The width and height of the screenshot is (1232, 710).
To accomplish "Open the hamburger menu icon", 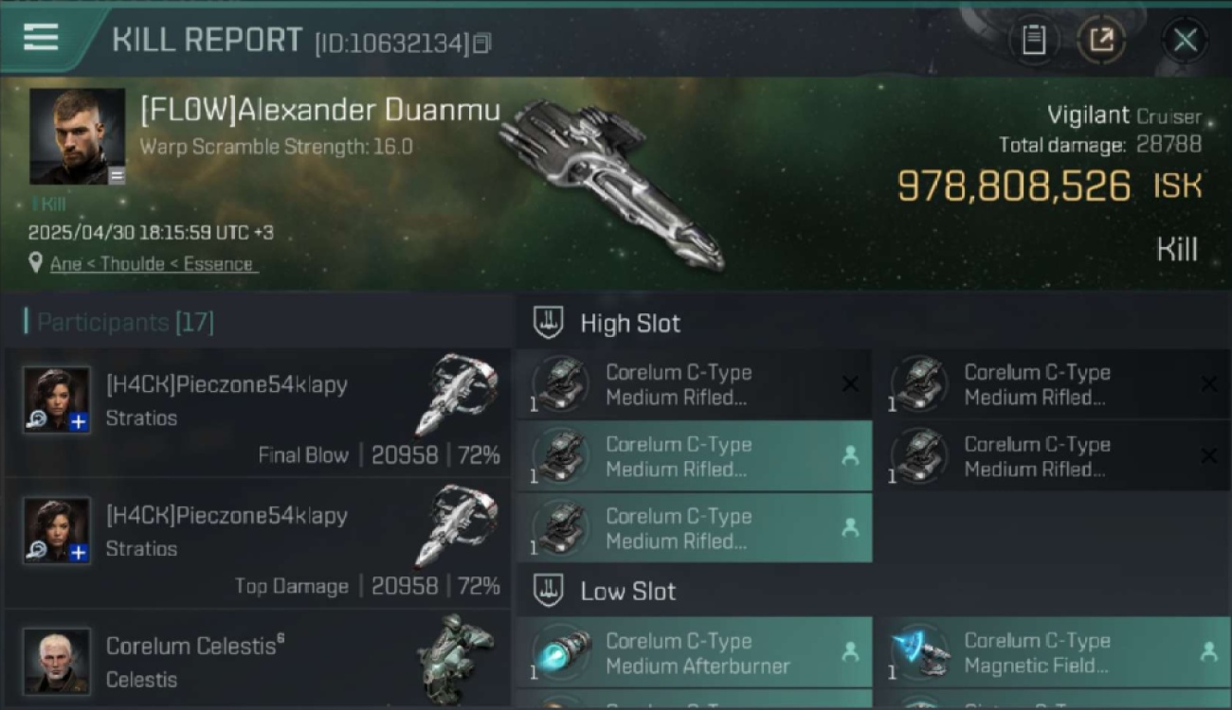I will click(41, 38).
